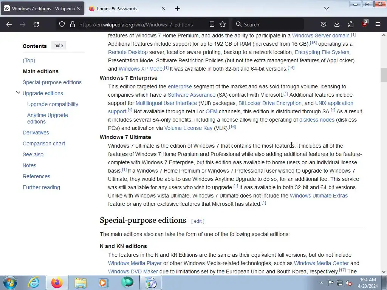Click the page vertical scrollbar thumb

[x=384, y=75]
